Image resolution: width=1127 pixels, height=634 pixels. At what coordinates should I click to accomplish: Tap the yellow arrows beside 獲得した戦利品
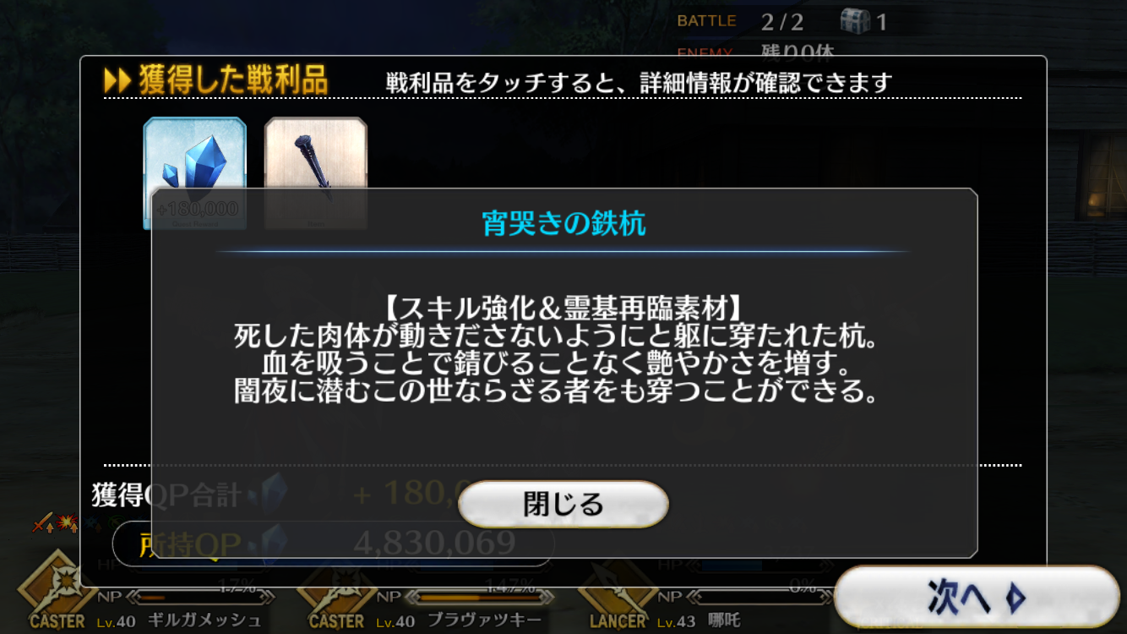click(117, 81)
